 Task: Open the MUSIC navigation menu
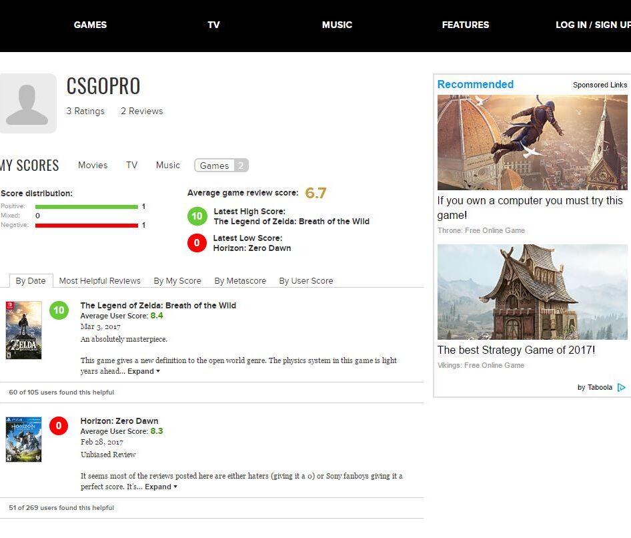[337, 25]
